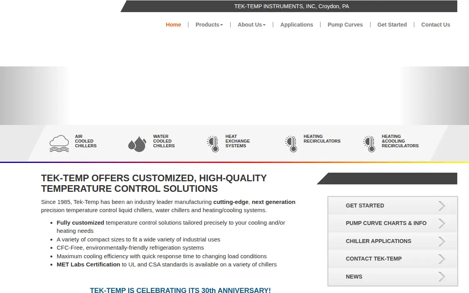Click the Air Cooled Chillers cloud icon

(59, 143)
